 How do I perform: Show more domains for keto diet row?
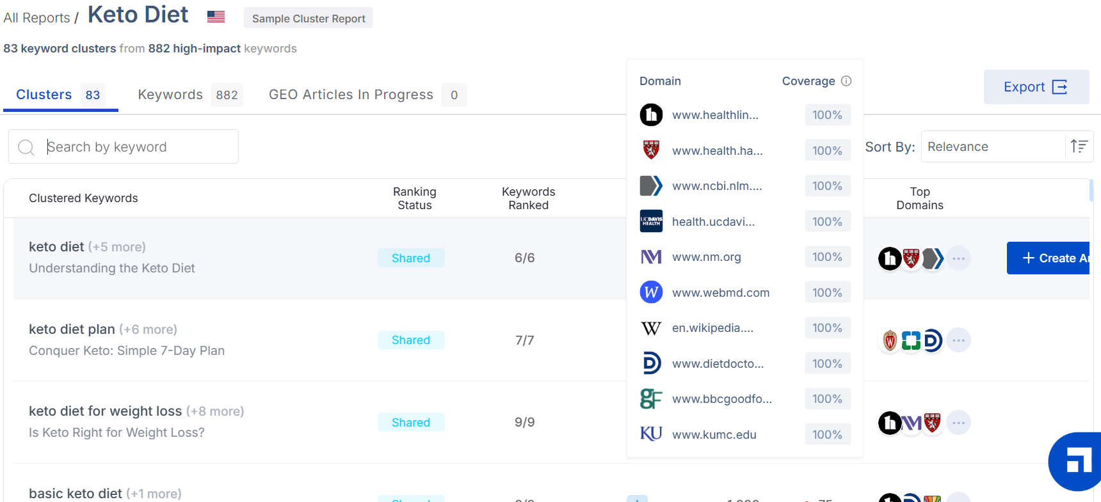pos(958,258)
